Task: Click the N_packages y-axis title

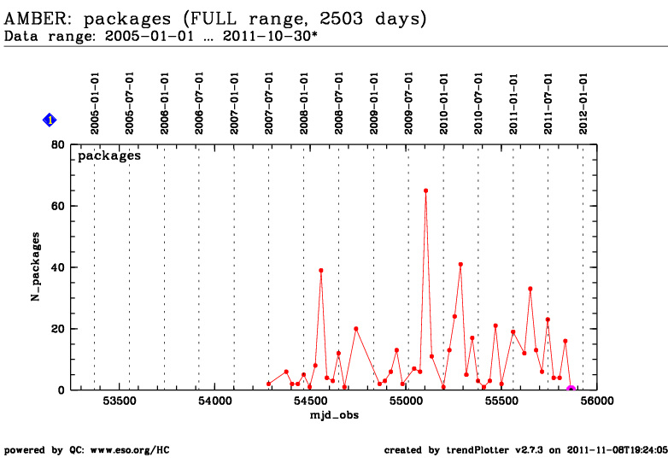Action: click(x=37, y=267)
